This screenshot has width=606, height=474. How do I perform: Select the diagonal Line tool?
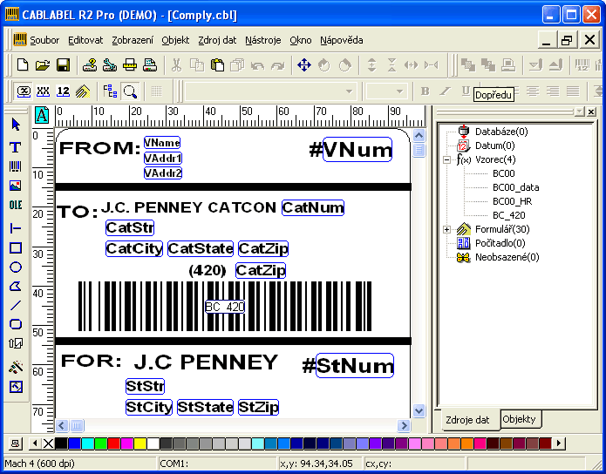tap(16, 305)
